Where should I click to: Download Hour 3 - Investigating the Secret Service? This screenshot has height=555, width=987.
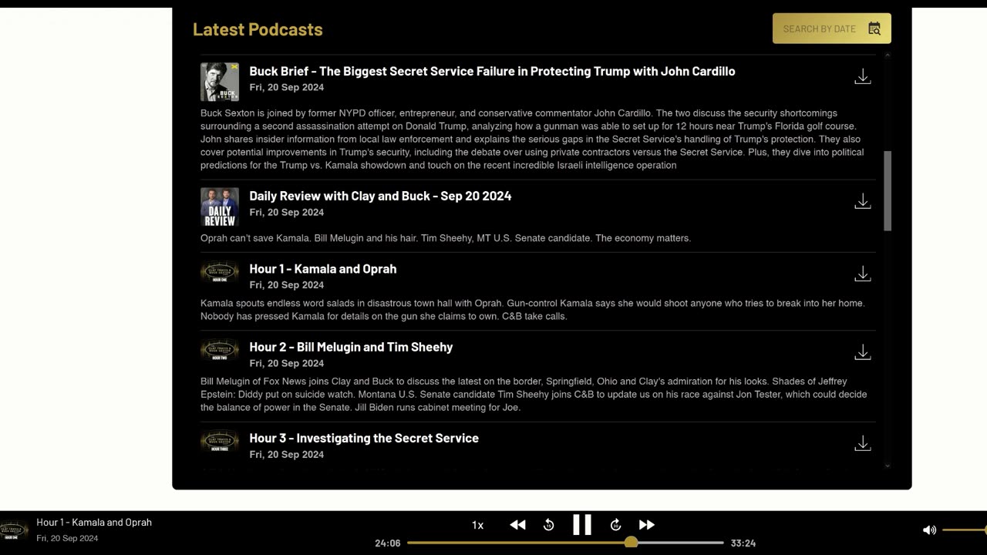click(863, 443)
